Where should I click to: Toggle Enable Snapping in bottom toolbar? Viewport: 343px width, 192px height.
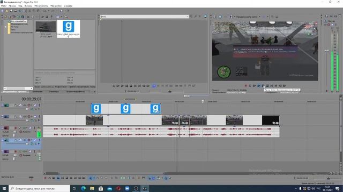150,178
